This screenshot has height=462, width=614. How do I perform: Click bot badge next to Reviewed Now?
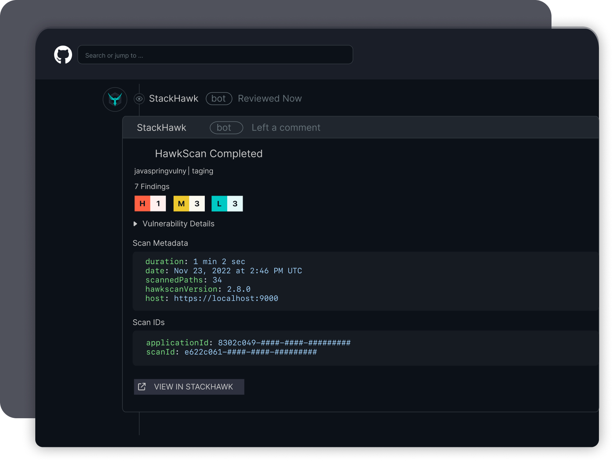tap(219, 99)
